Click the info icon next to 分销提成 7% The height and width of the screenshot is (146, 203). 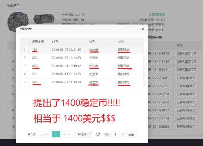[x=83, y=15]
